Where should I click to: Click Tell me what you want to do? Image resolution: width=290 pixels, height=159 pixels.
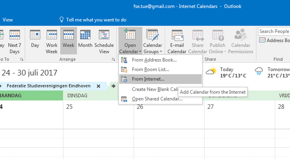point(96,20)
